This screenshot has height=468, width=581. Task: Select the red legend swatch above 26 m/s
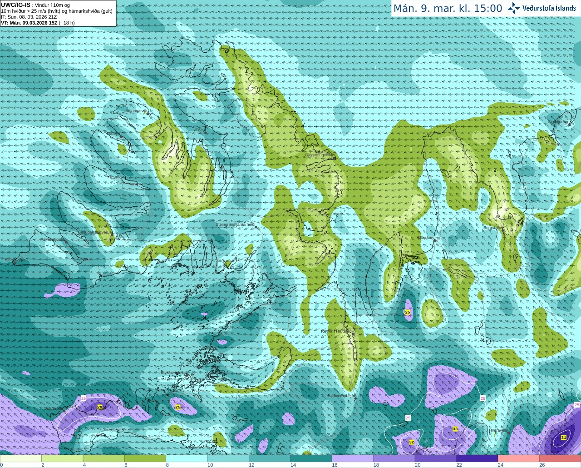coord(560,458)
